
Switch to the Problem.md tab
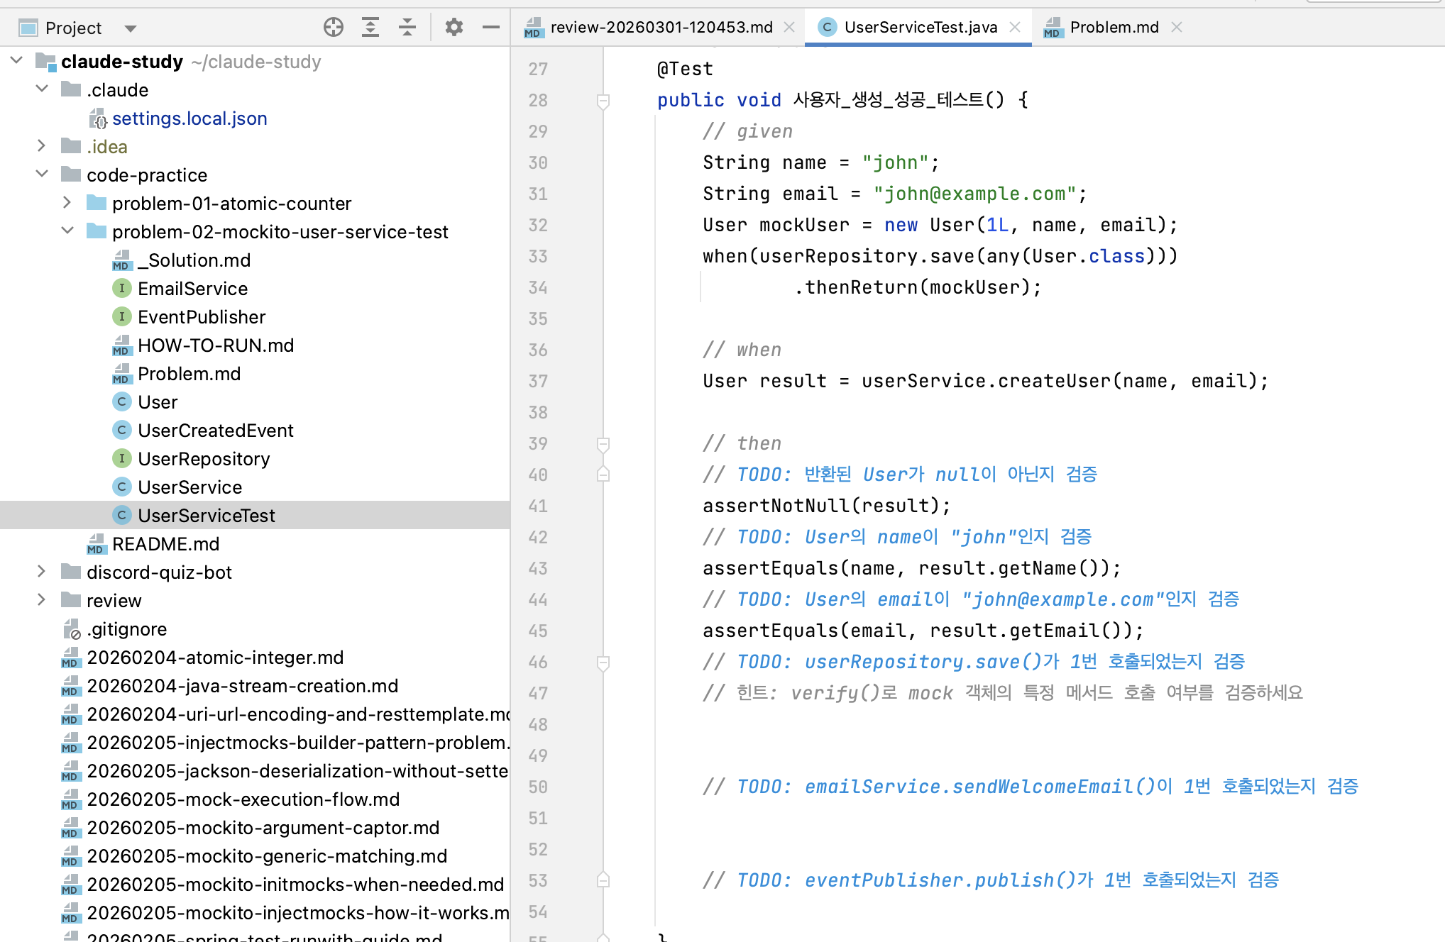point(1113,27)
